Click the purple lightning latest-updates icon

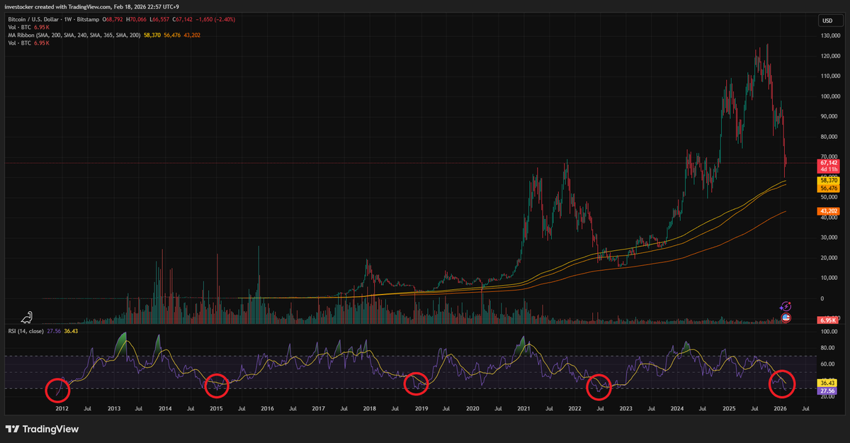[785, 305]
